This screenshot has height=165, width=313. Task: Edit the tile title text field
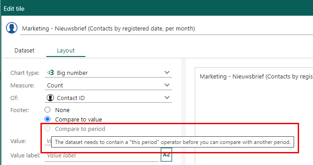click(166, 29)
